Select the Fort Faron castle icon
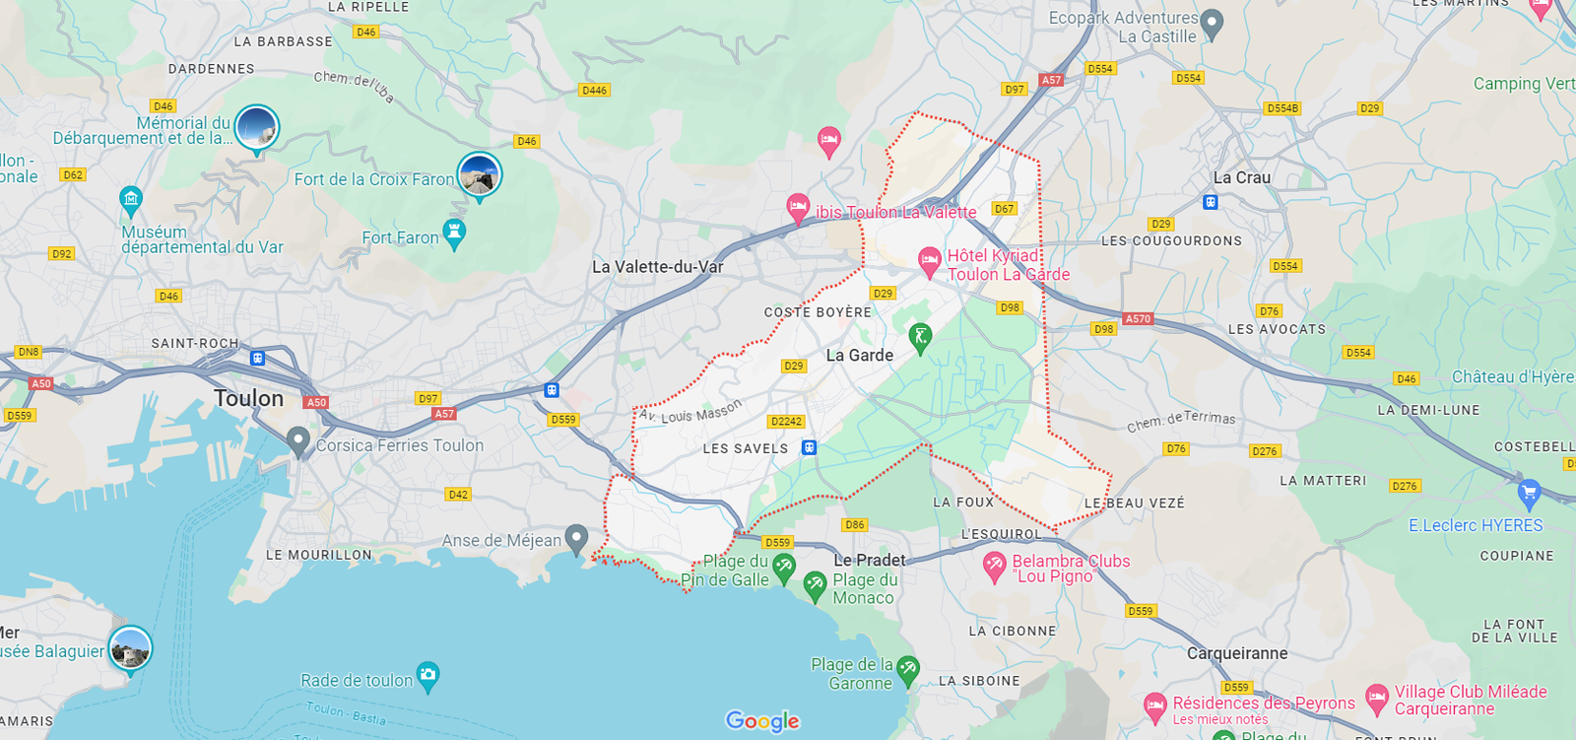The image size is (1576, 740). pyautogui.click(x=454, y=235)
